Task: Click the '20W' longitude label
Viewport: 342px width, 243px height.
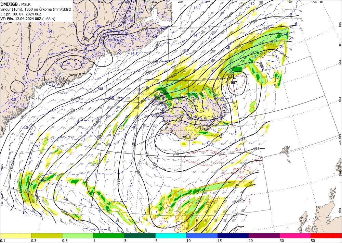Action: pyautogui.click(x=181, y=2)
